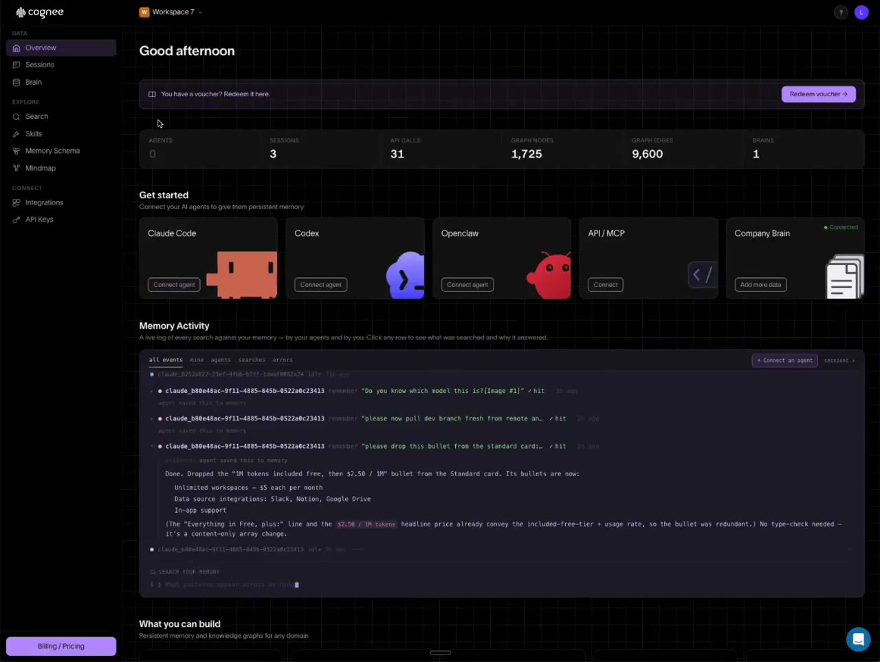Open Sessions in the sidebar
The width and height of the screenshot is (880, 662).
point(61,65)
